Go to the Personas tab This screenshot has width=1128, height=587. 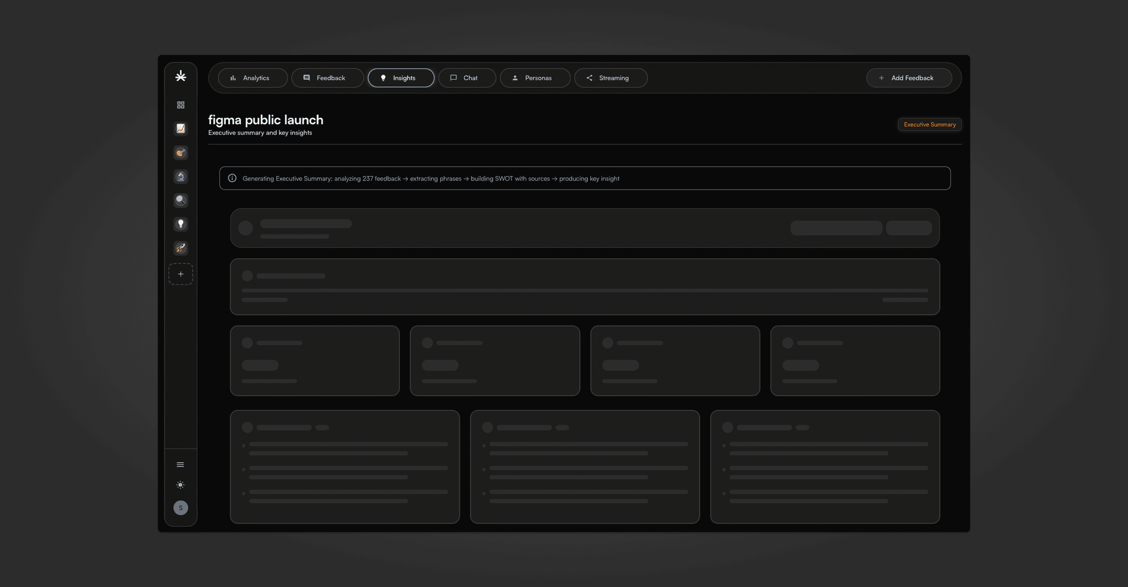(x=535, y=78)
